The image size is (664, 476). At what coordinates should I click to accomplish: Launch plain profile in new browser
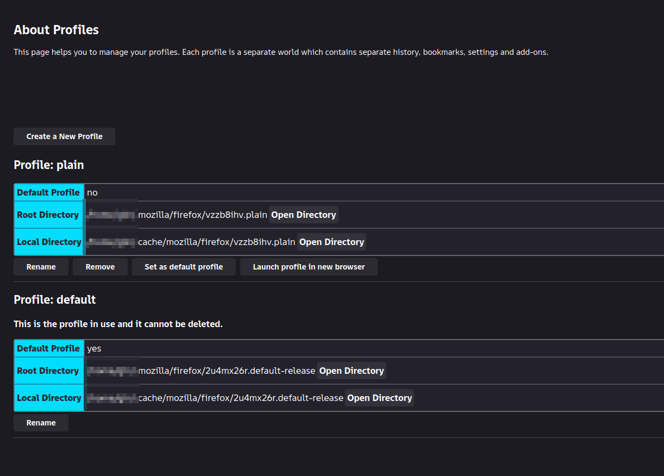309,267
